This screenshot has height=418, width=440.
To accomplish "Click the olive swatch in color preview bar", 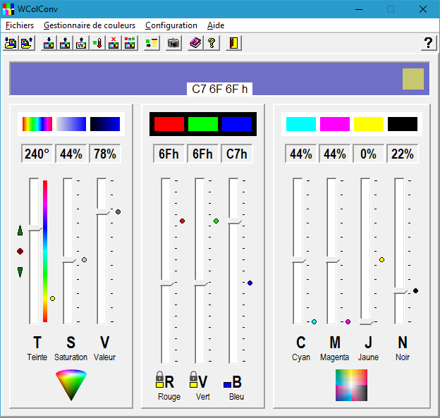I will tap(412, 79).
